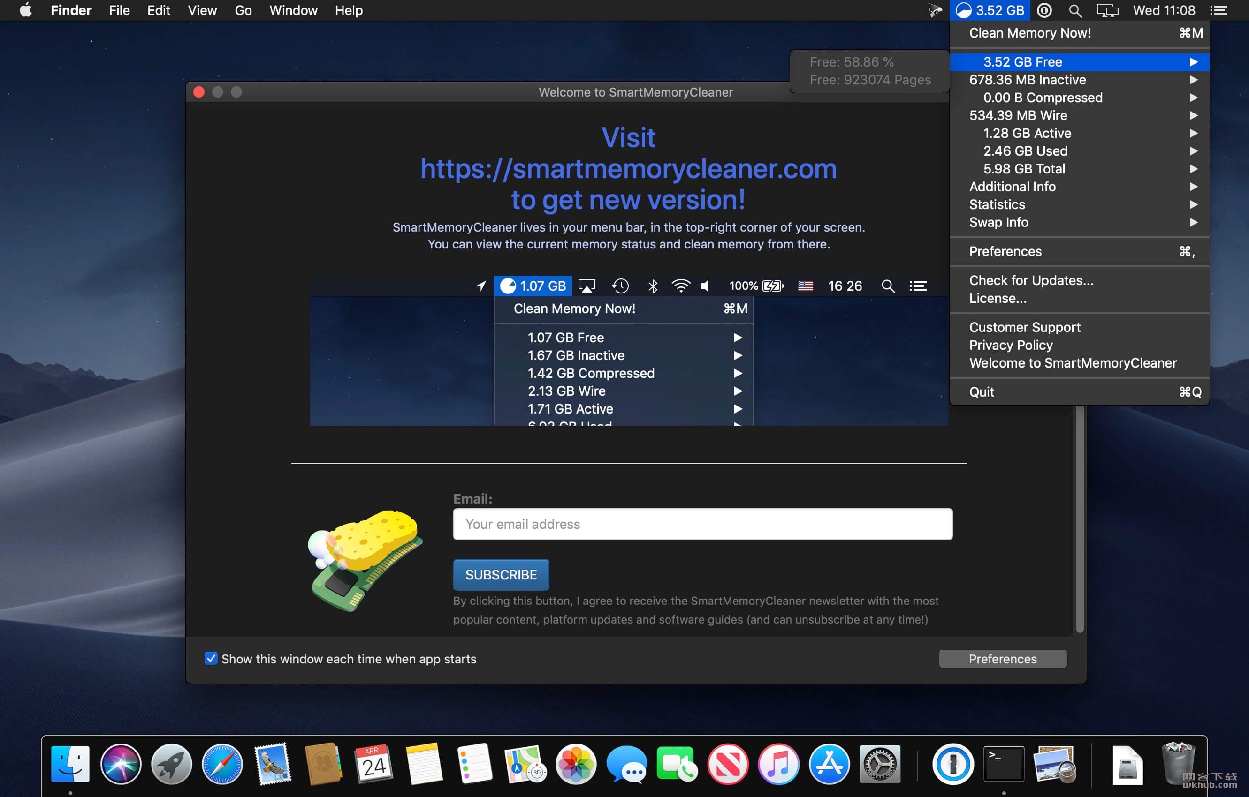The image size is (1249, 797).
Task: Open System Preferences gear in Dock
Action: coord(880,764)
